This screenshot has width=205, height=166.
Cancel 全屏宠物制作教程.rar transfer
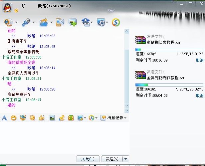200,96
